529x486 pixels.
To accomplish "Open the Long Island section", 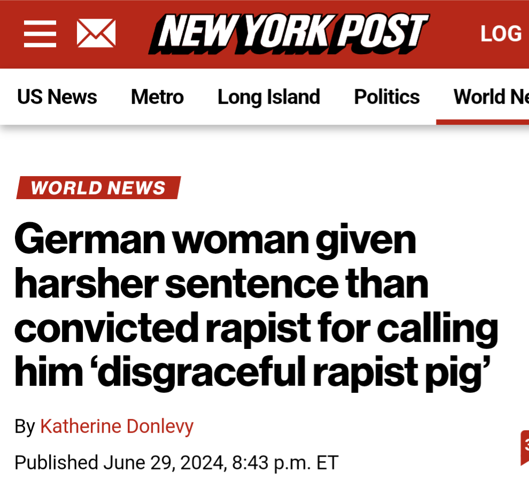I will [269, 97].
